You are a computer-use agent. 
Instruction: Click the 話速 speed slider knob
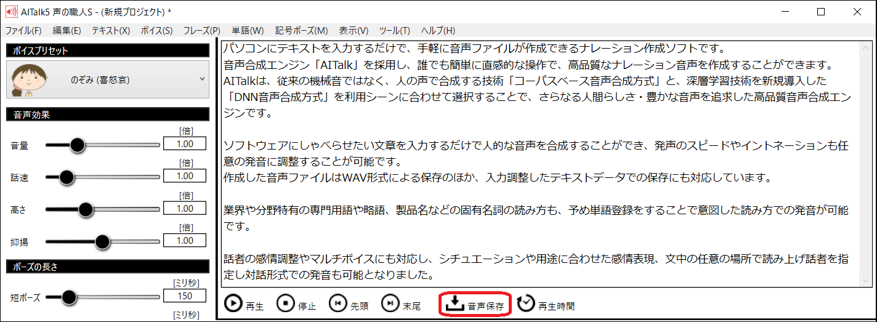pyautogui.click(x=67, y=177)
